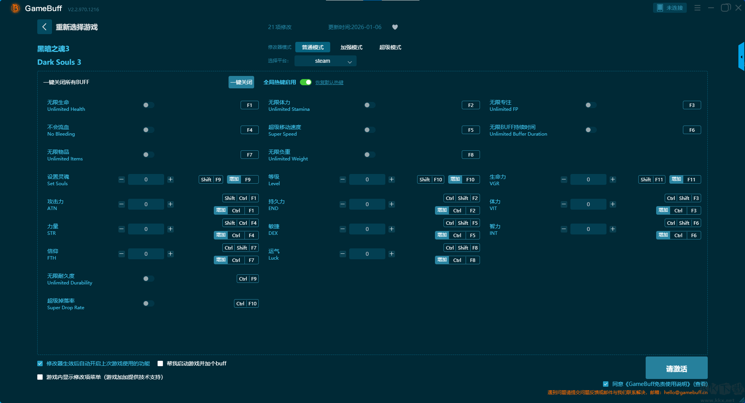Switch to 加强模式 tab
This screenshot has height=403, width=745.
[x=351, y=47]
